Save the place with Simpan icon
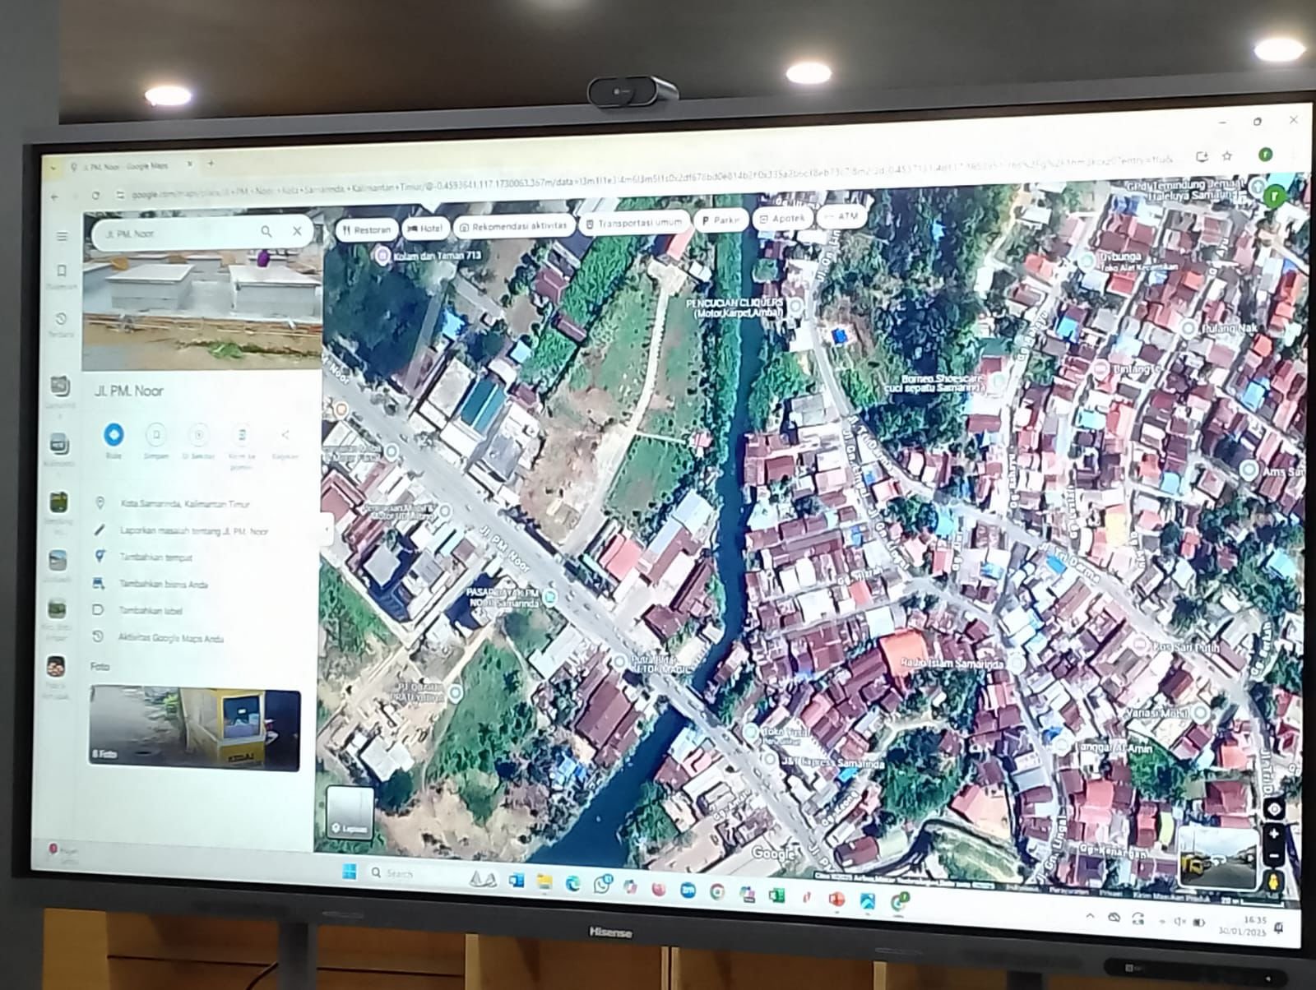This screenshot has width=1316, height=990. click(x=156, y=435)
